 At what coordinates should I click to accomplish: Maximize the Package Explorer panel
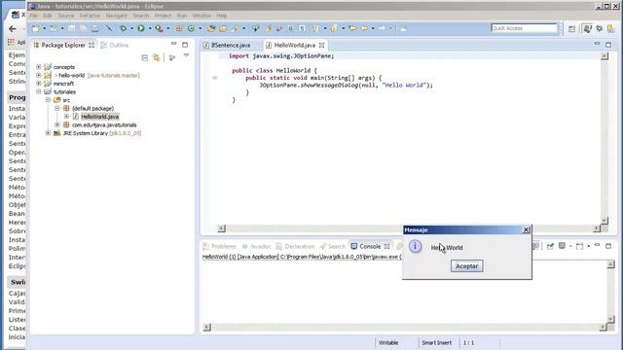click(185, 45)
